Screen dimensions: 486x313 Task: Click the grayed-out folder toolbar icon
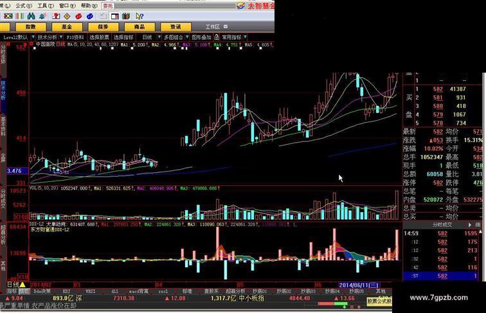(104, 16)
